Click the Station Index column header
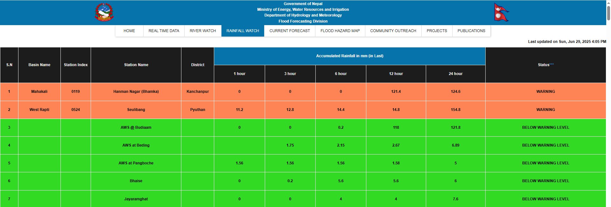This screenshot has width=611, height=207. pyautogui.click(x=76, y=65)
